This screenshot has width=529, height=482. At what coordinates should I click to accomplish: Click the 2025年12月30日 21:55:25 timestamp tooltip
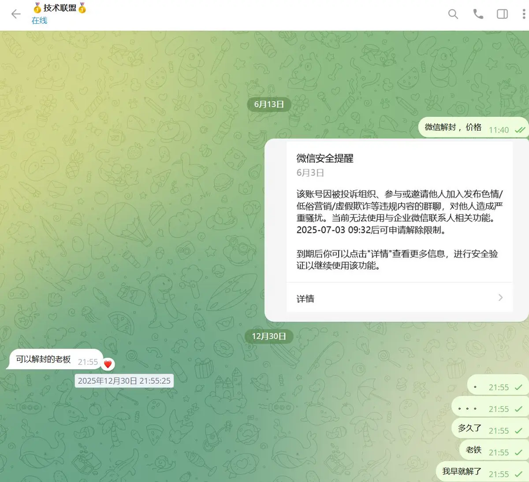point(124,381)
